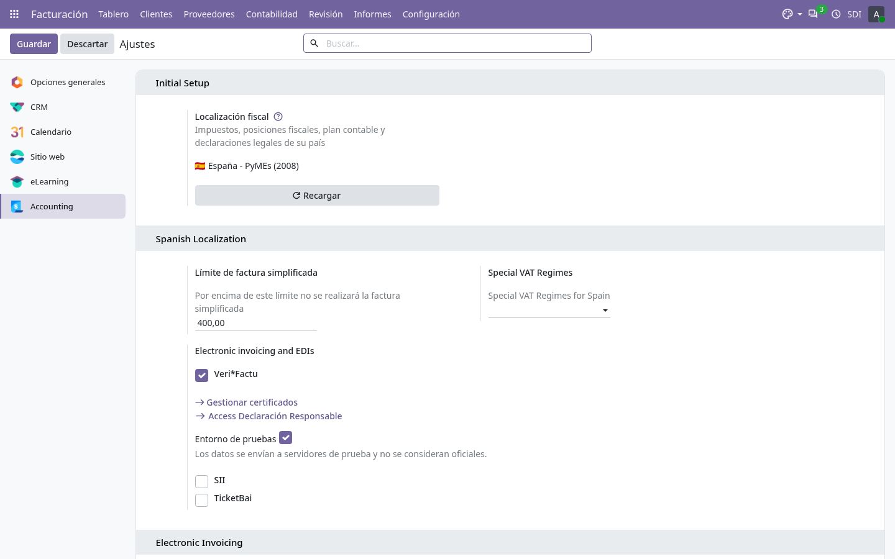Click the simplified invoice limit field
This screenshot has width=895, height=559.
(x=255, y=323)
